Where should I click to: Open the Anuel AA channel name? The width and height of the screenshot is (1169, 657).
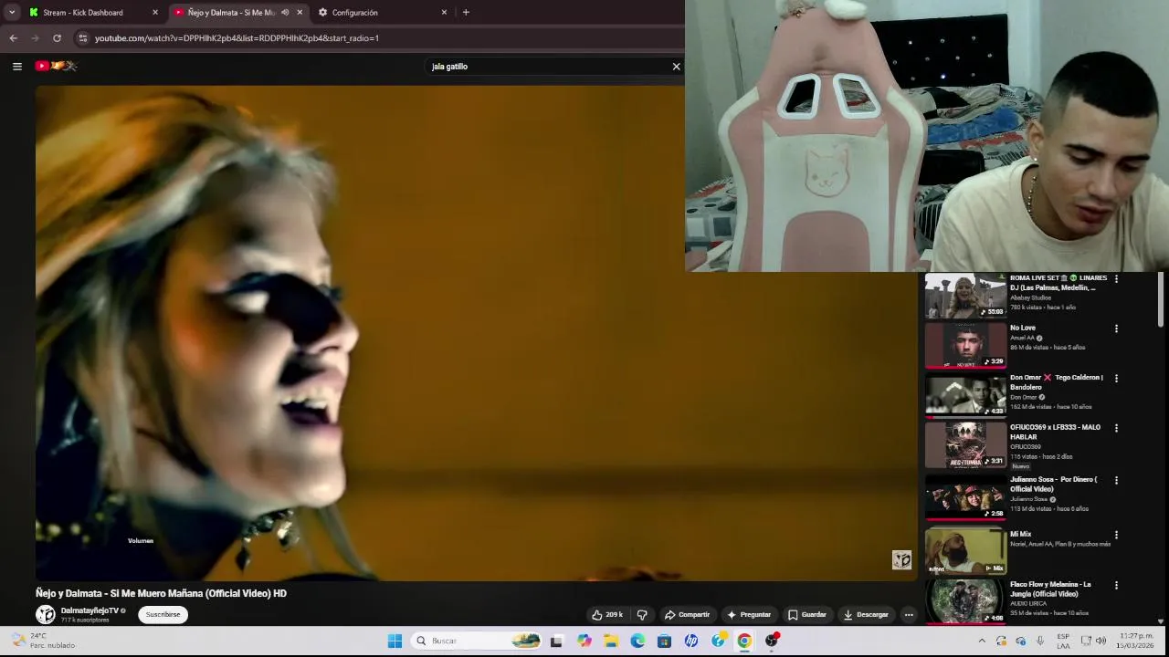[x=1022, y=338]
